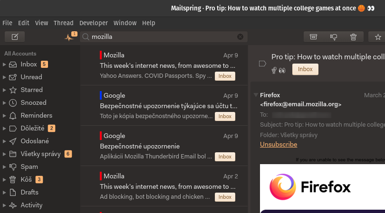Click the Kôš trash can sidebar icon
This screenshot has height=213, width=385.
coord(13,180)
